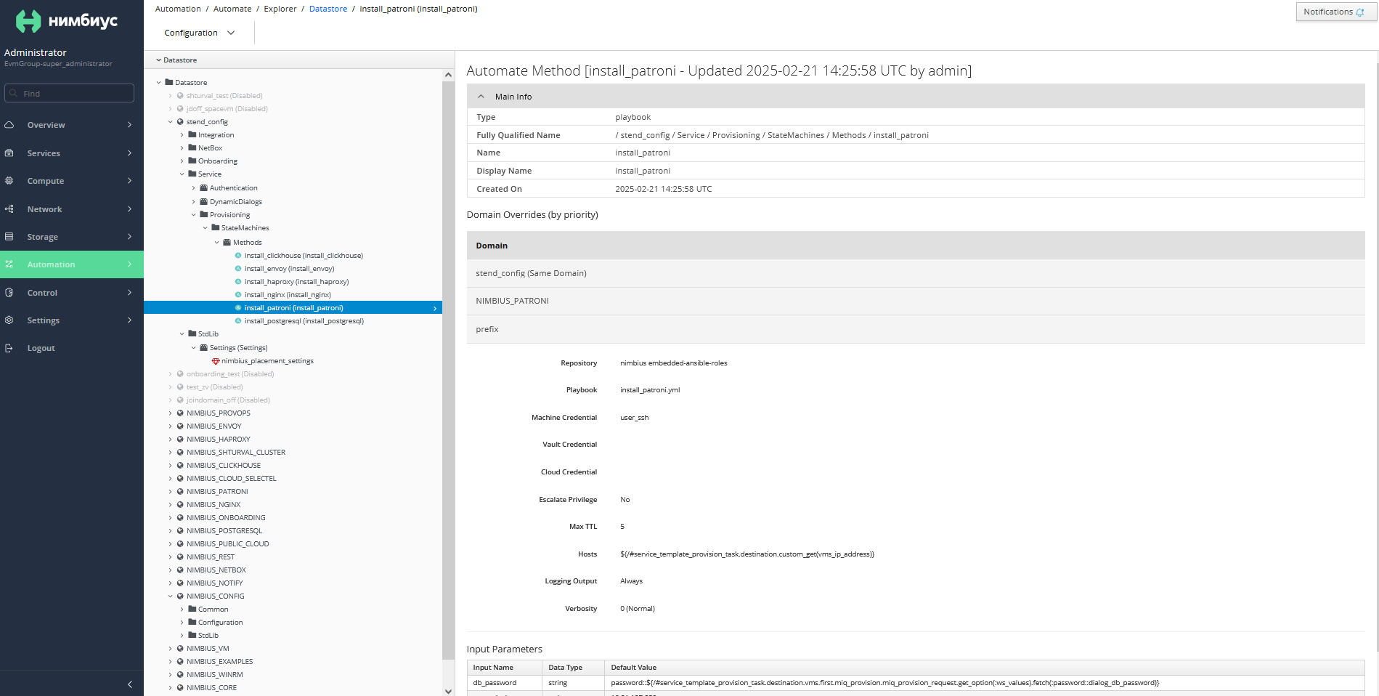Select the Settings (Settings) class node
The height and width of the screenshot is (696, 1379).
pos(238,347)
